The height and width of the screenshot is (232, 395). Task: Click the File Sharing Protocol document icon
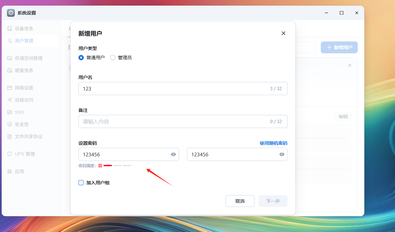10,137
